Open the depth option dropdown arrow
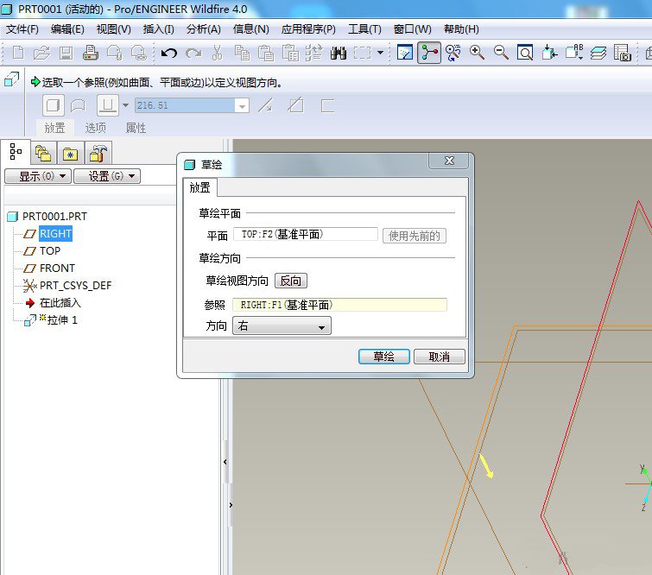The width and height of the screenshot is (652, 575). 125,105
